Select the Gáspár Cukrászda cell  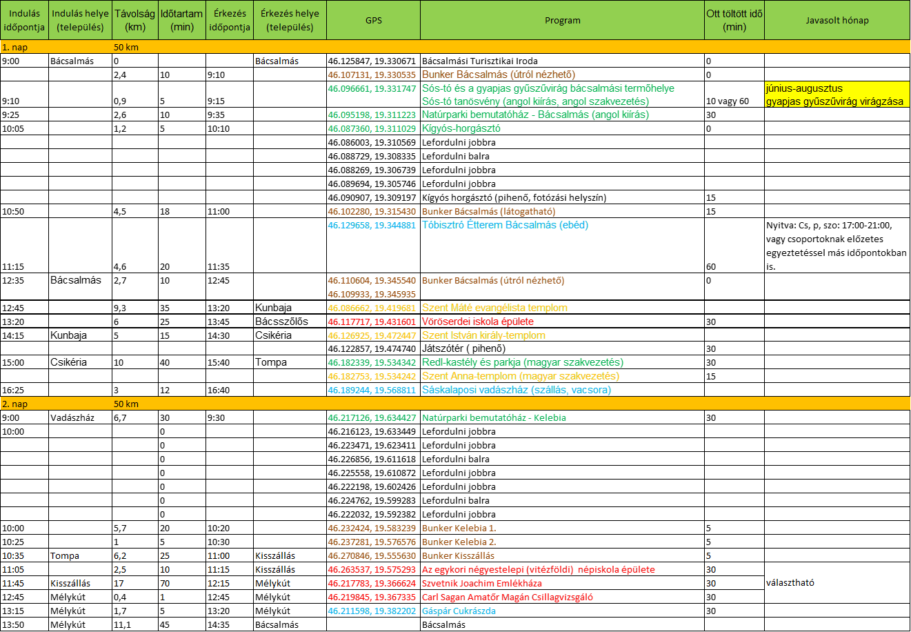tap(459, 611)
